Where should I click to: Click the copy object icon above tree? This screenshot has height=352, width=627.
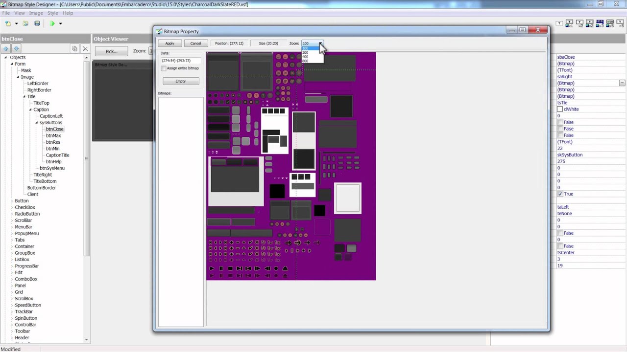tap(74, 49)
